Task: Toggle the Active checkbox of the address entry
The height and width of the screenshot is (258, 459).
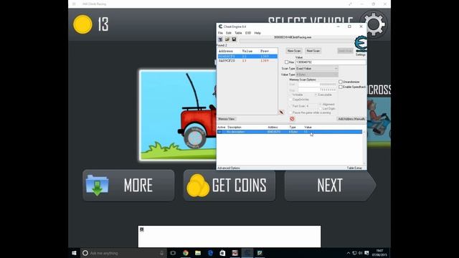Action: click(220, 132)
